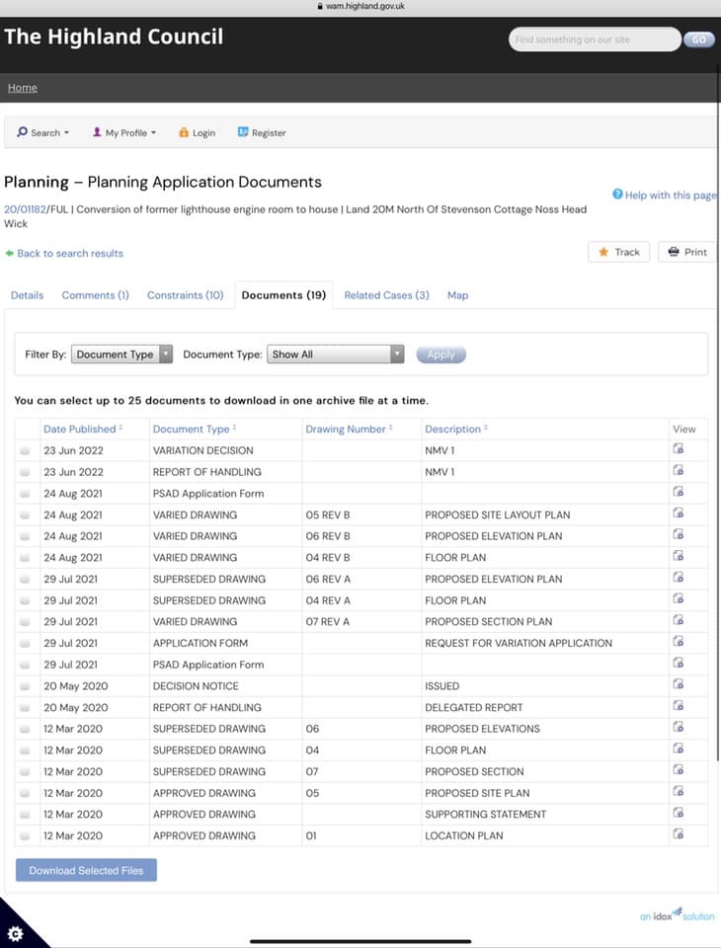Tick checkbox for 06 REV A superseded drawing

point(25,580)
